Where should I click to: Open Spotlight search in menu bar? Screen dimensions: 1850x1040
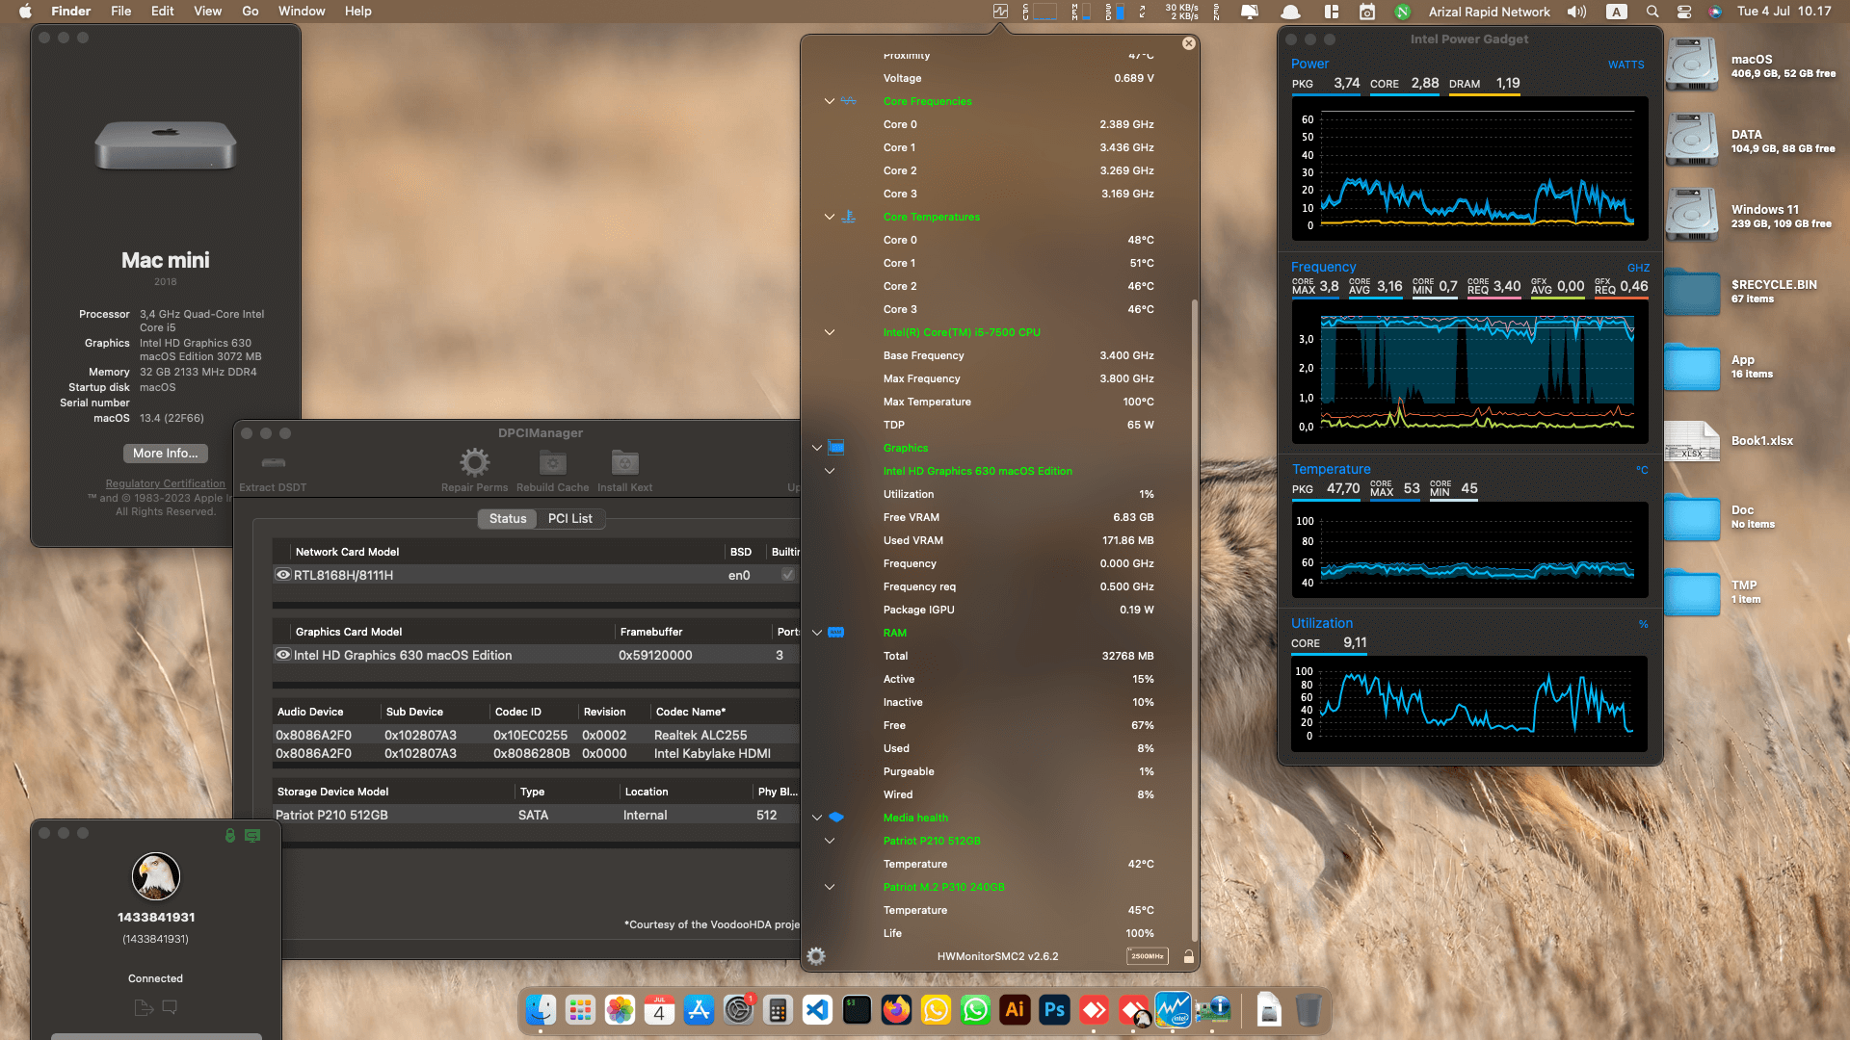[1652, 12]
